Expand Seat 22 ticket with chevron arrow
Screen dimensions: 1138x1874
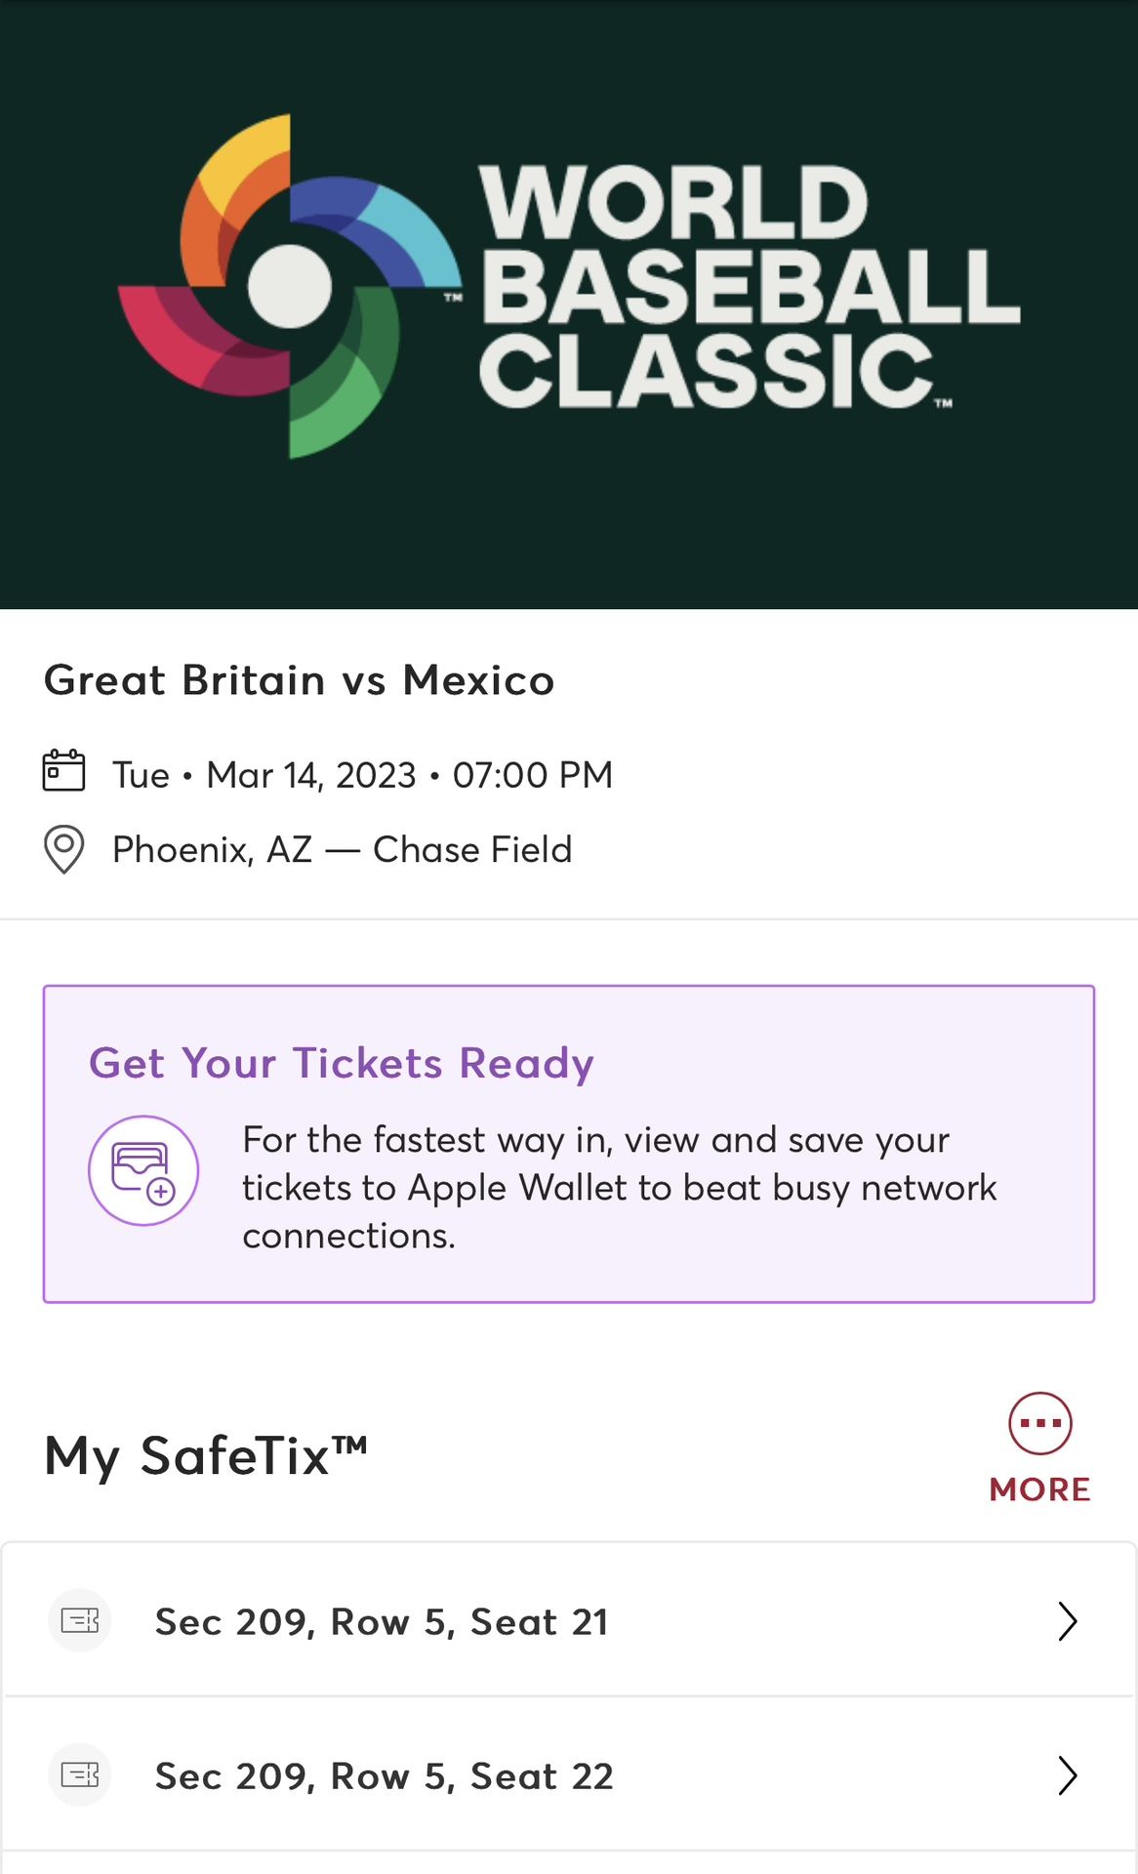coord(1068,1775)
